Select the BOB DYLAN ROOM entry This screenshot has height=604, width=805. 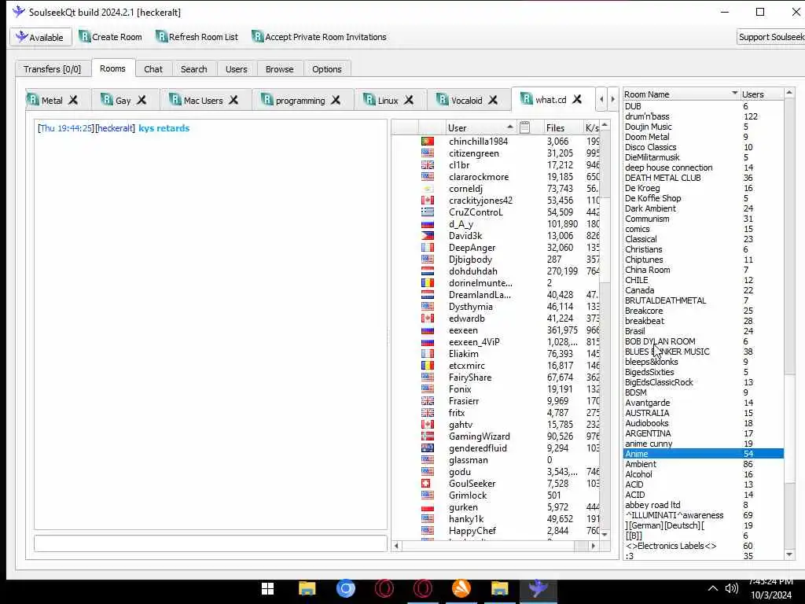704,341
